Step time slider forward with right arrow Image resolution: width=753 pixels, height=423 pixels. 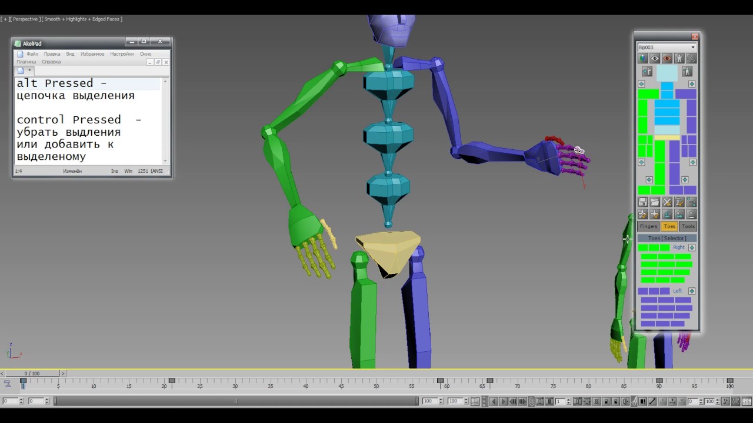[x=63, y=374]
